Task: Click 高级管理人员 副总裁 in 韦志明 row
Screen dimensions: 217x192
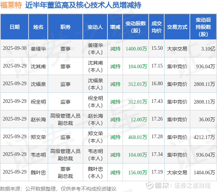Action: pyautogui.click(x=65, y=155)
